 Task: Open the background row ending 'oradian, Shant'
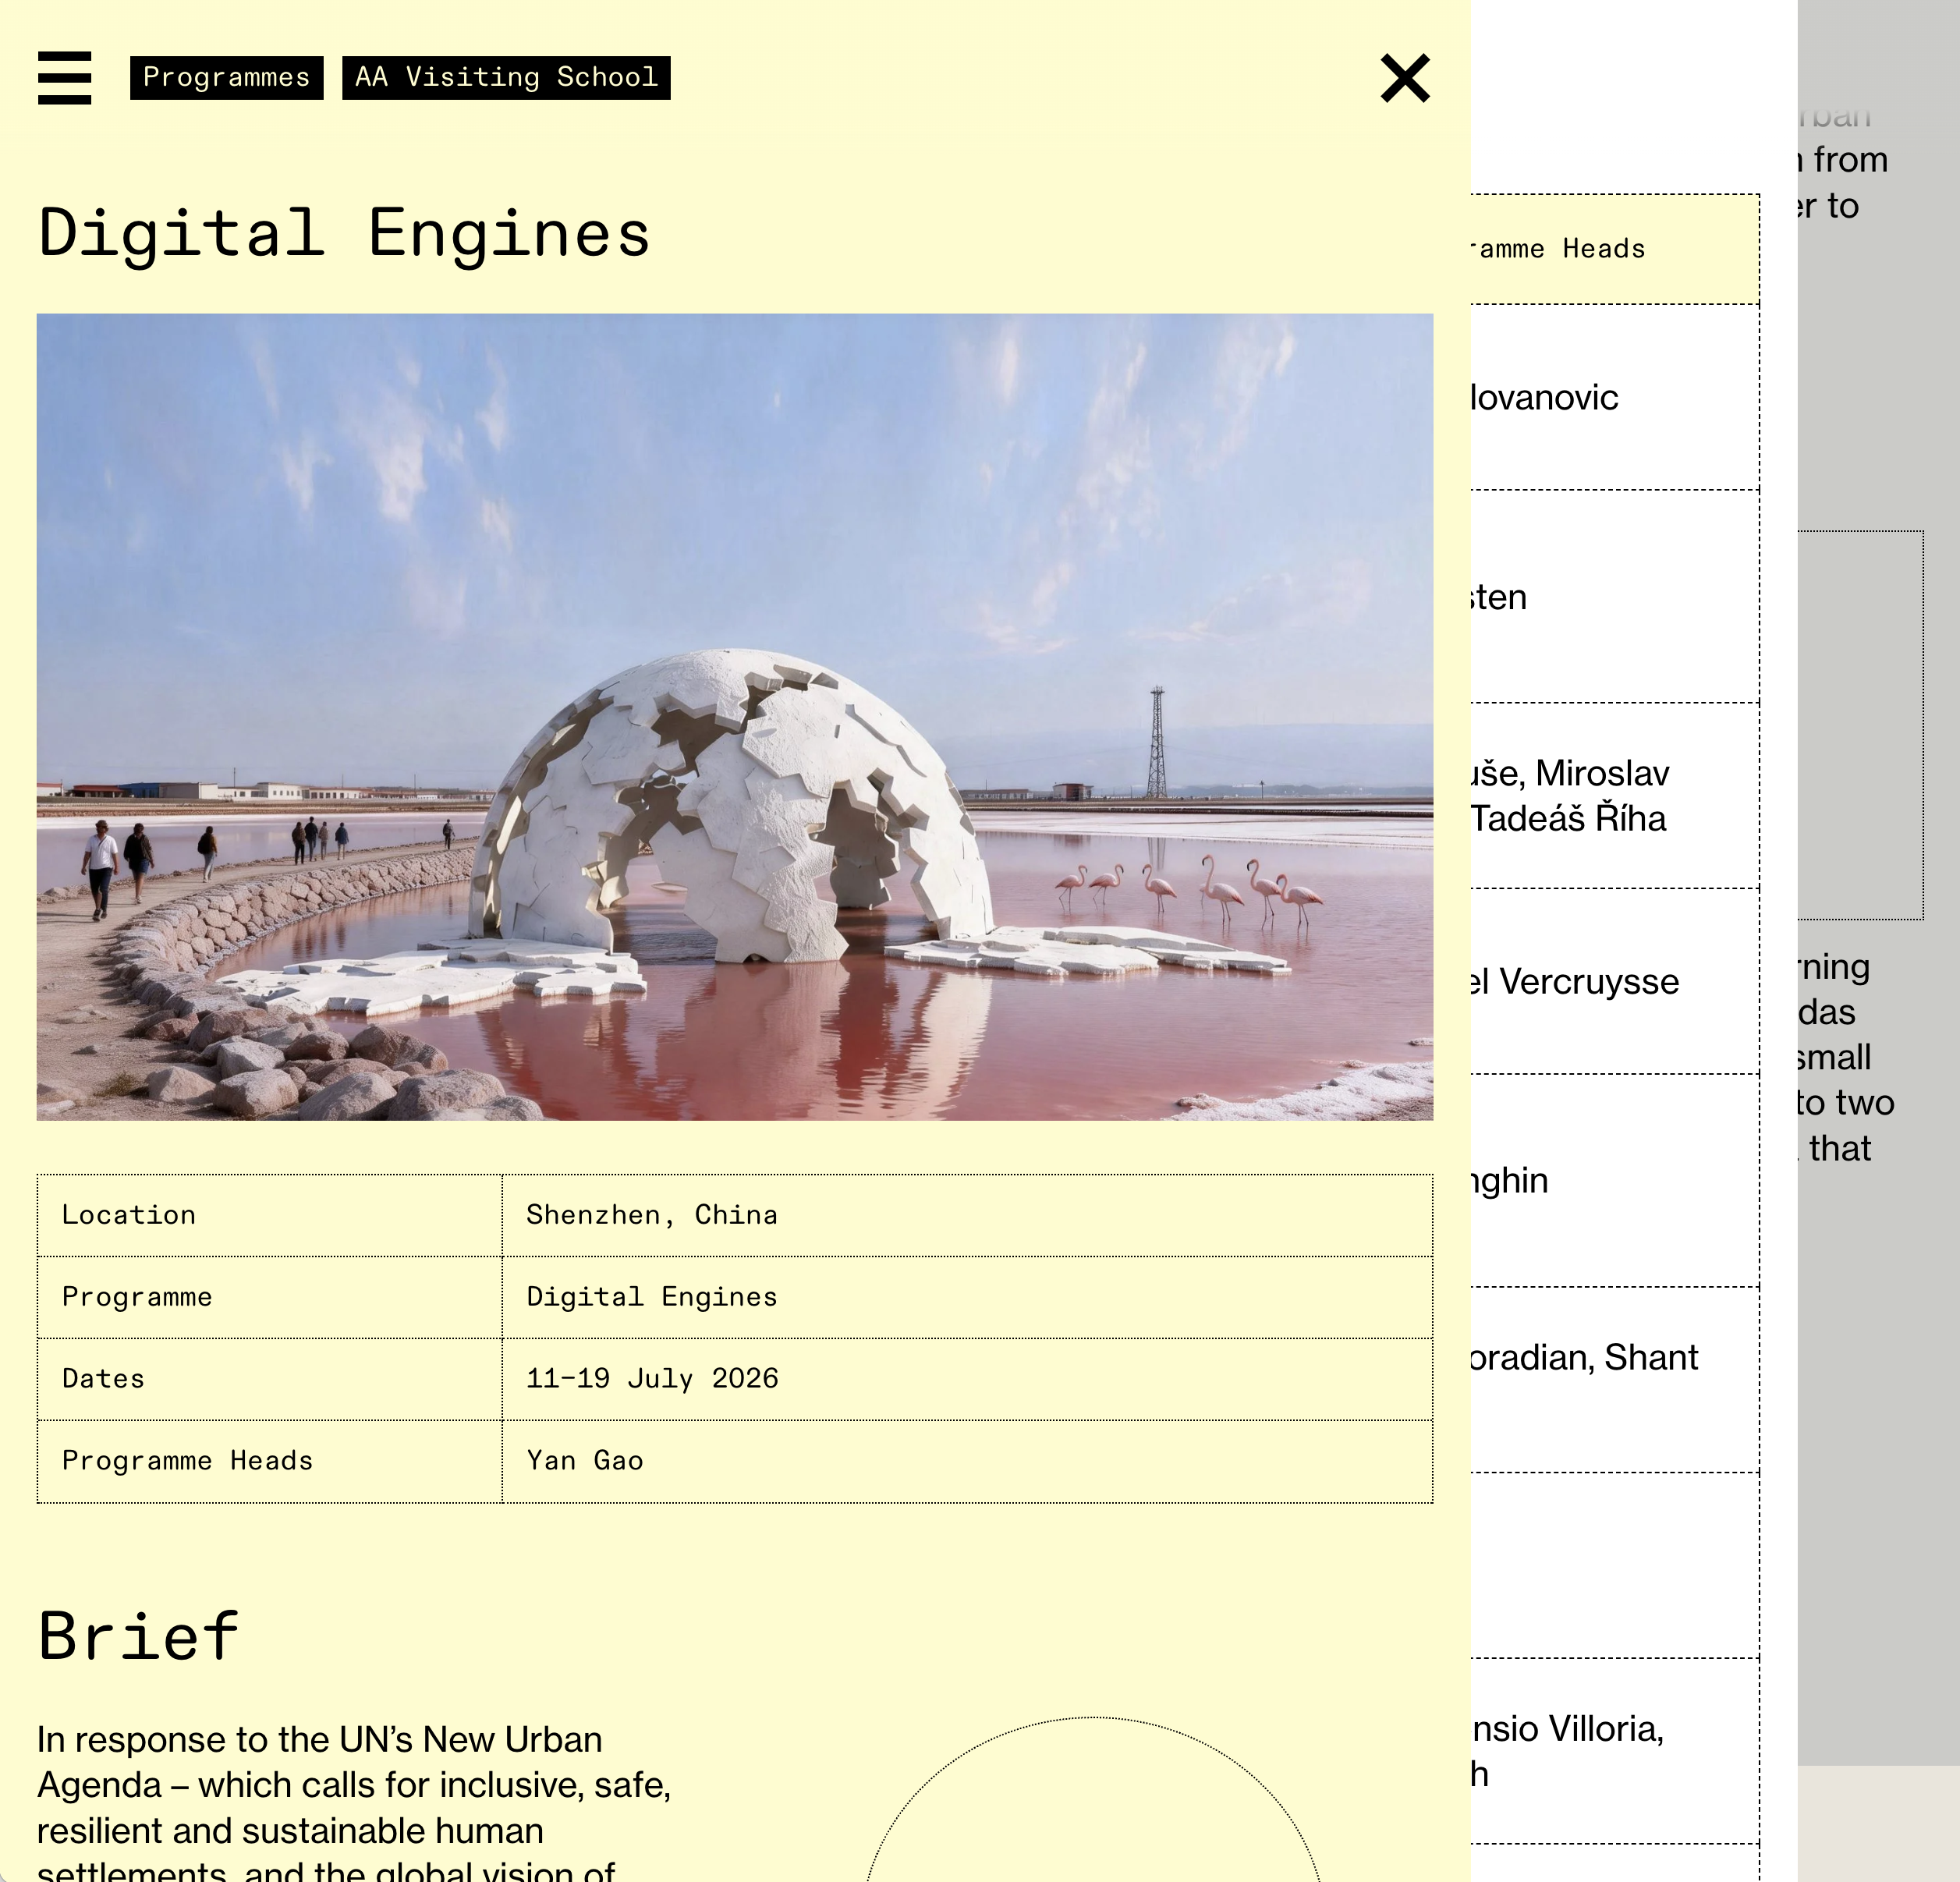(x=1615, y=1380)
